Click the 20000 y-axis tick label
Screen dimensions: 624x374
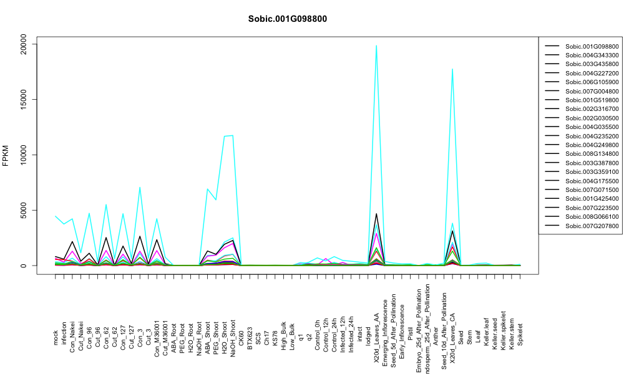click(x=23, y=44)
